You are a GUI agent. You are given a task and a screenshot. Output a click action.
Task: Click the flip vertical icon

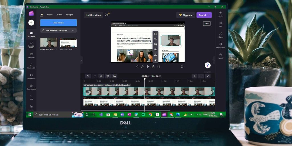(155, 60)
